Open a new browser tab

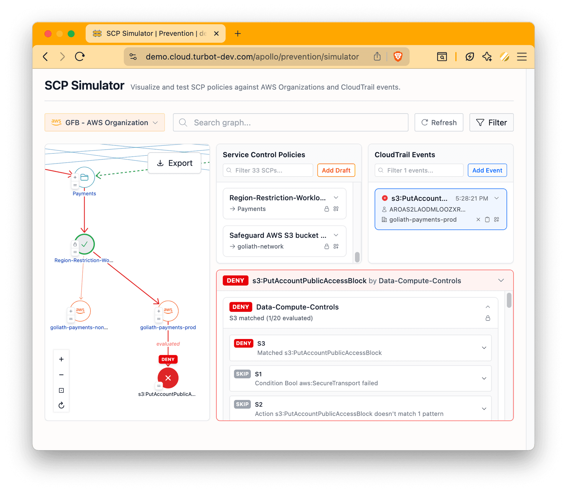pos(238,33)
